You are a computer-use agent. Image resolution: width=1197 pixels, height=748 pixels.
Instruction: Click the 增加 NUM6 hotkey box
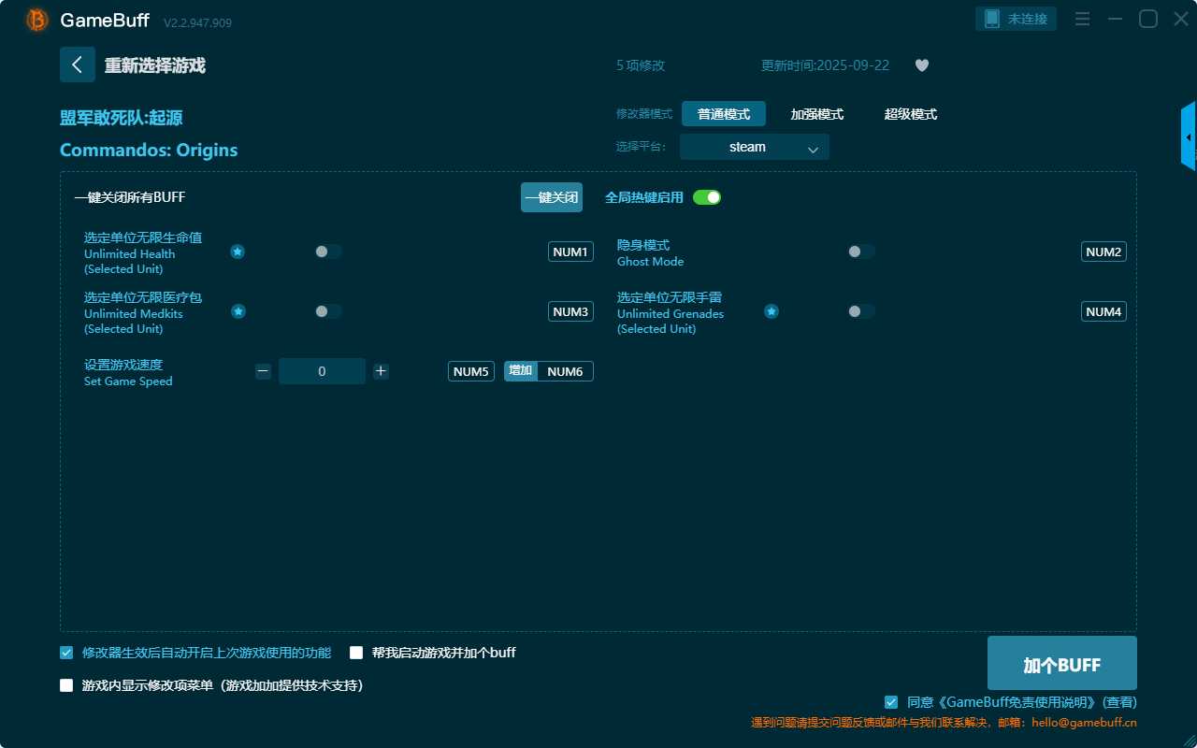(549, 371)
